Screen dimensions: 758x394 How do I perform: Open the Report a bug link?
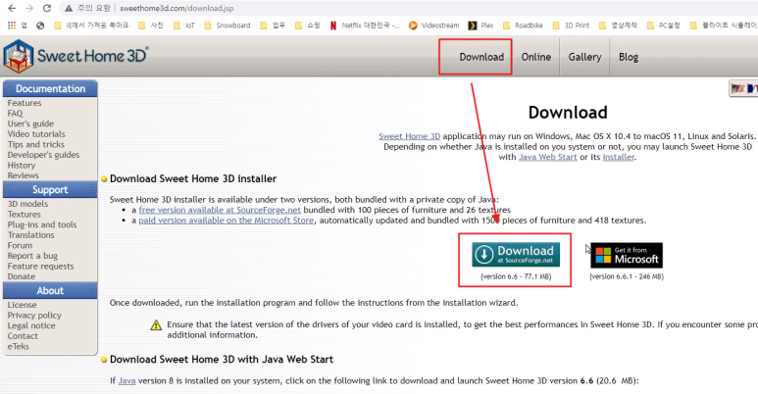[x=32, y=256]
